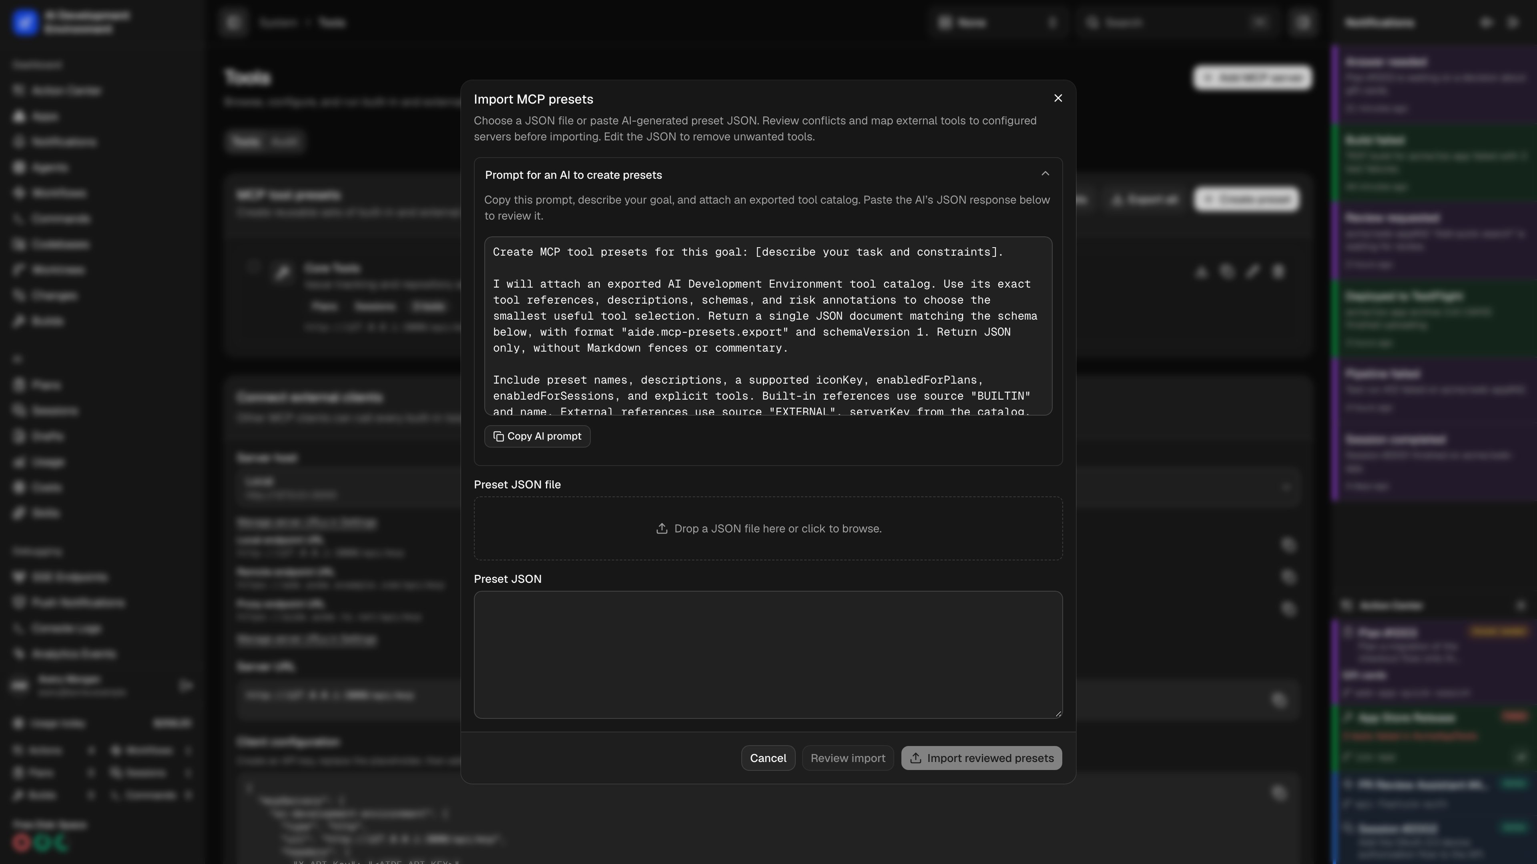Focus the Preset JSON text area
The height and width of the screenshot is (864, 1537).
tap(768, 655)
